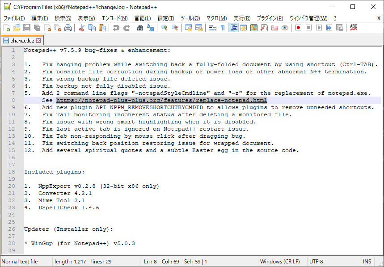Open the Function List panel

tap(263, 27)
